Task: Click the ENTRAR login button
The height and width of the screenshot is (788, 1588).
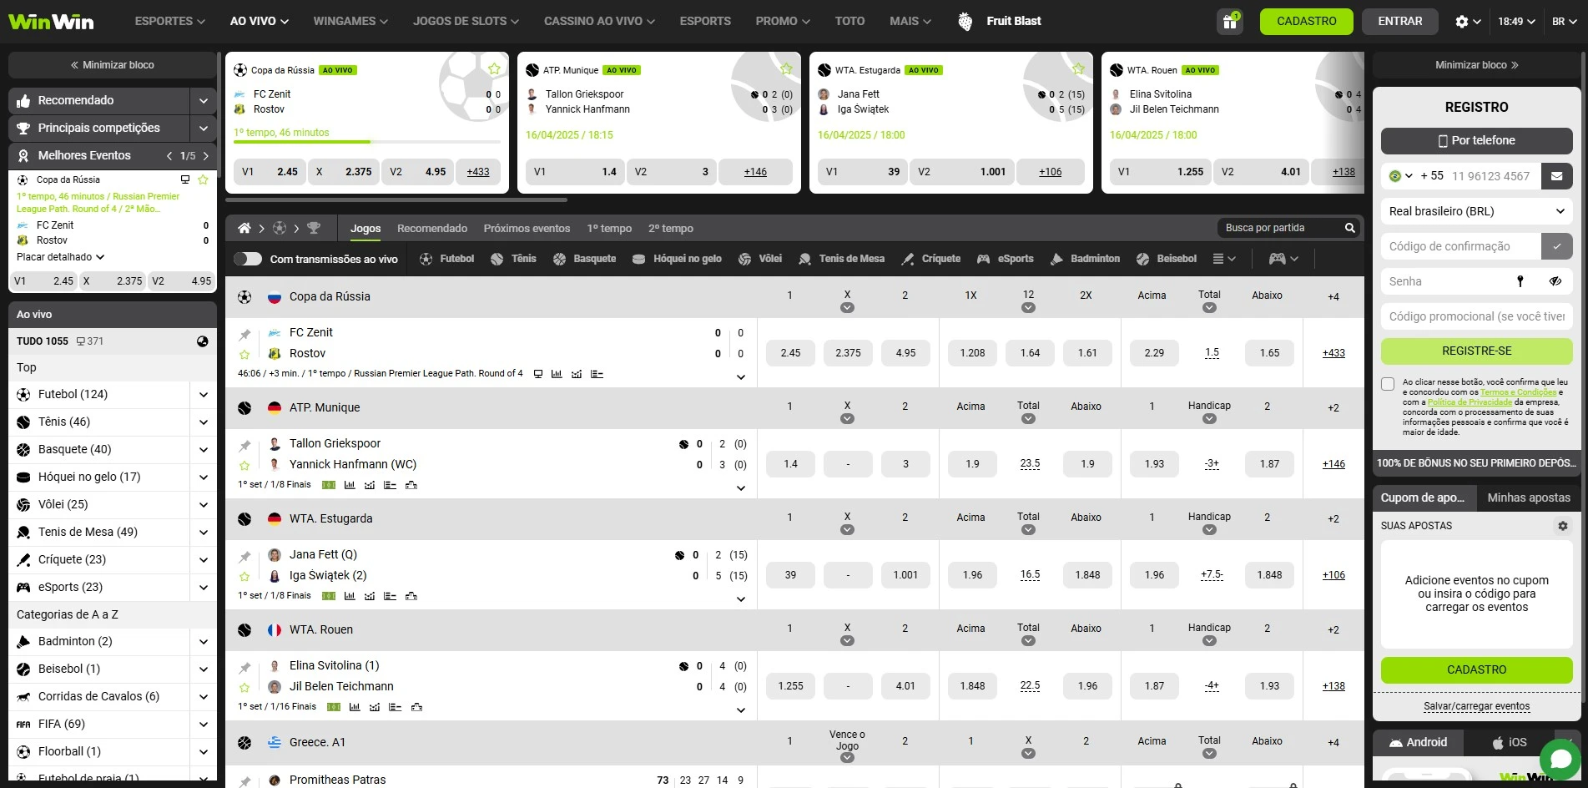Action: tap(1399, 22)
